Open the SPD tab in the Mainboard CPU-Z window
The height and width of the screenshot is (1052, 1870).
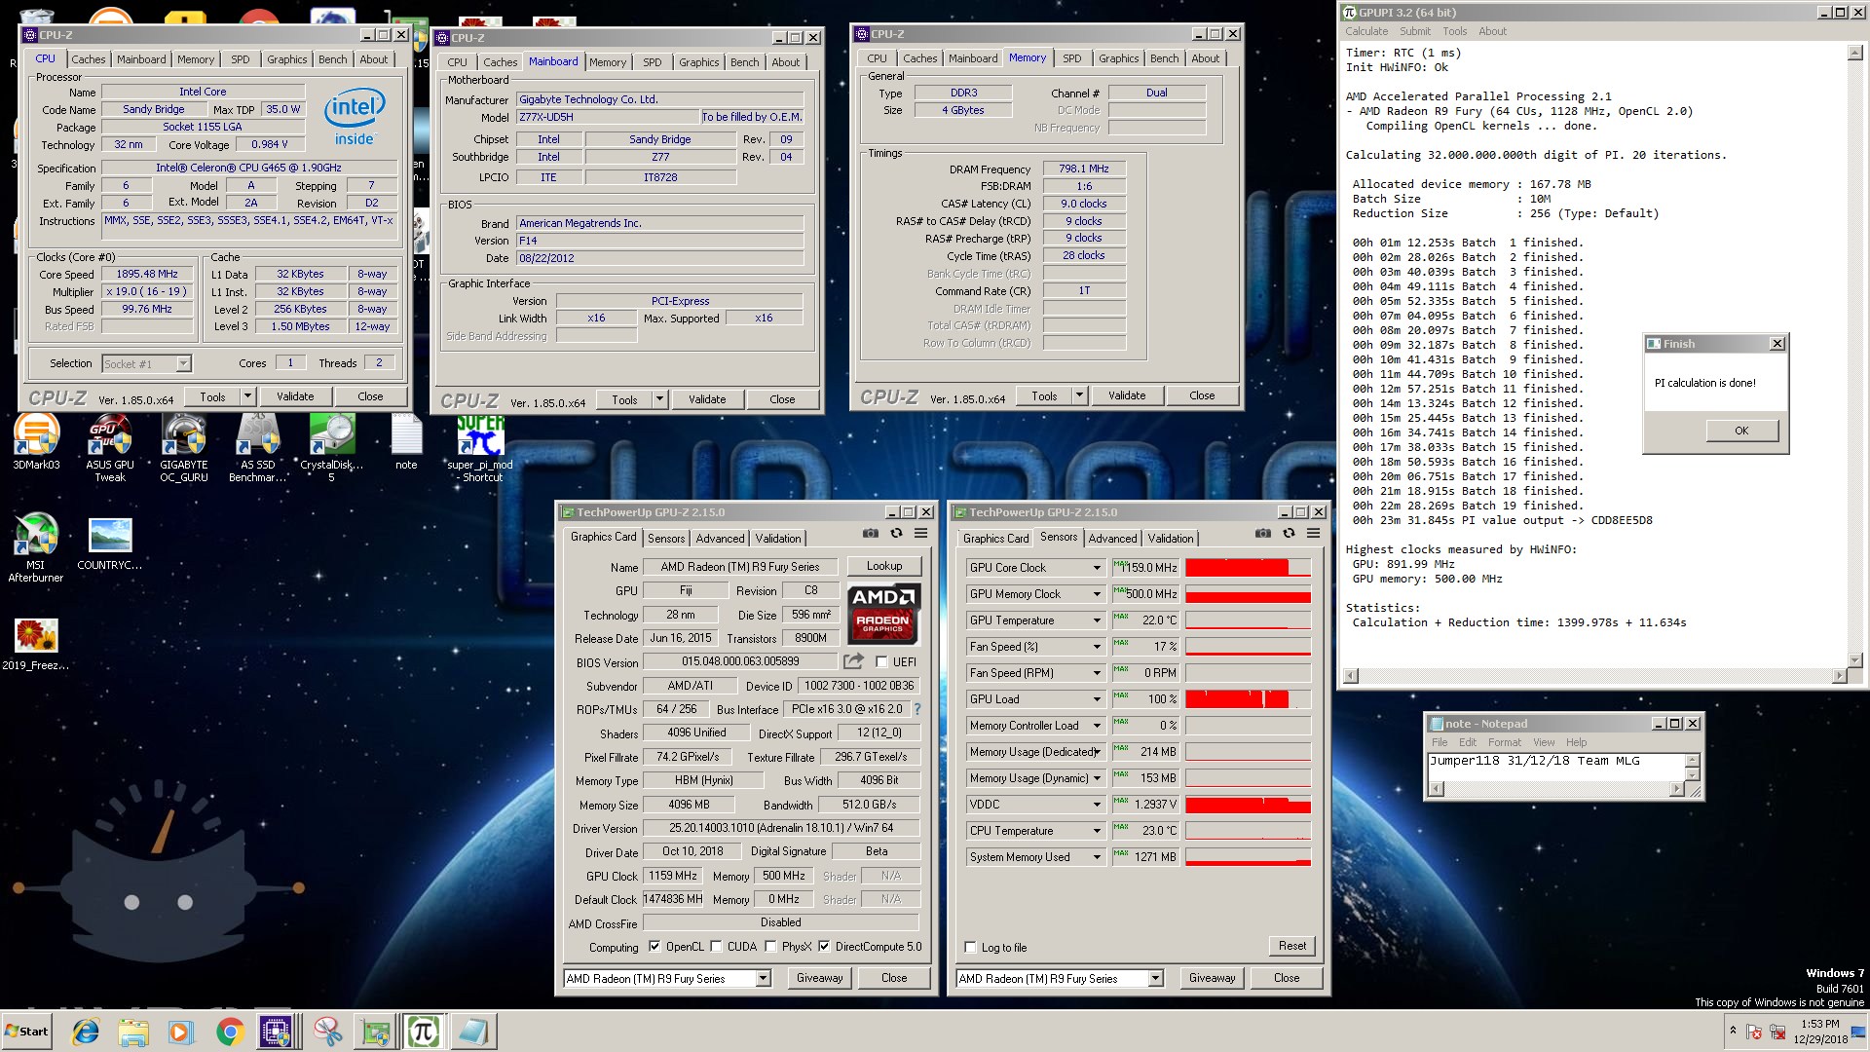[652, 62]
